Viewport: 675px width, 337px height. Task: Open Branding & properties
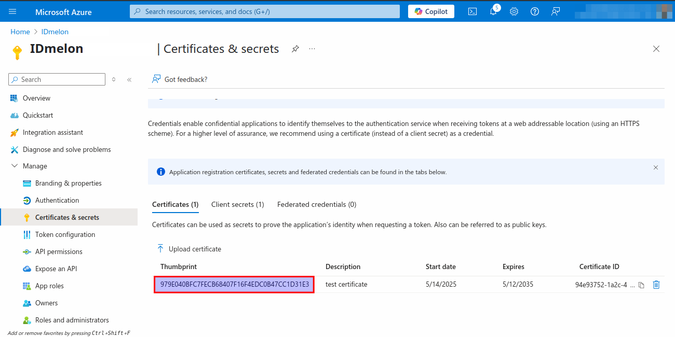pyautogui.click(x=69, y=183)
